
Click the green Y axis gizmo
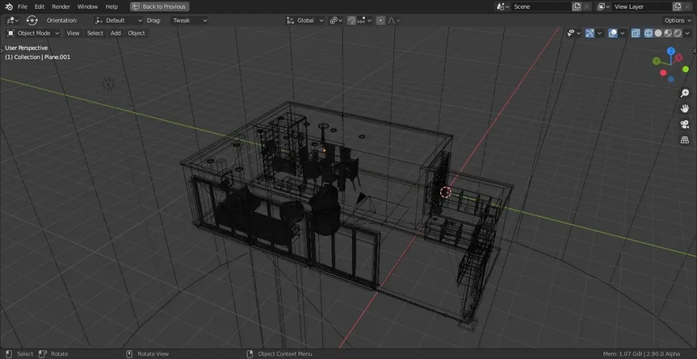pos(656,61)
